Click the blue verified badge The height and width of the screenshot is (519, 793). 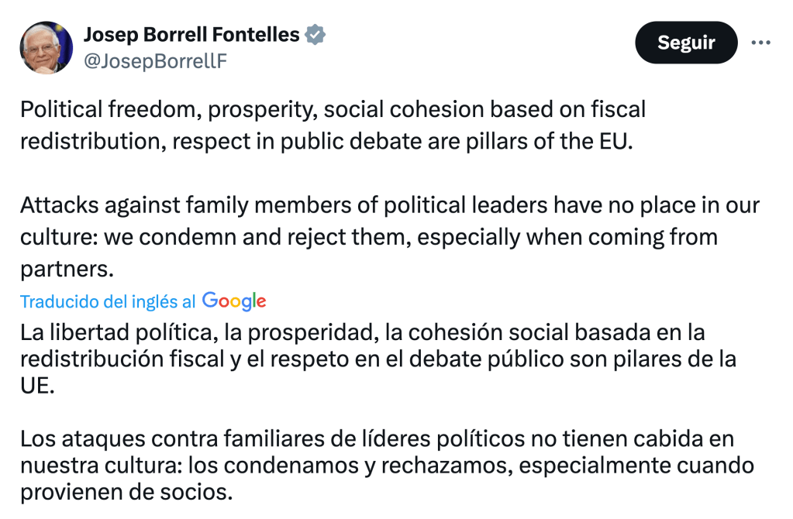click(315, 35)
